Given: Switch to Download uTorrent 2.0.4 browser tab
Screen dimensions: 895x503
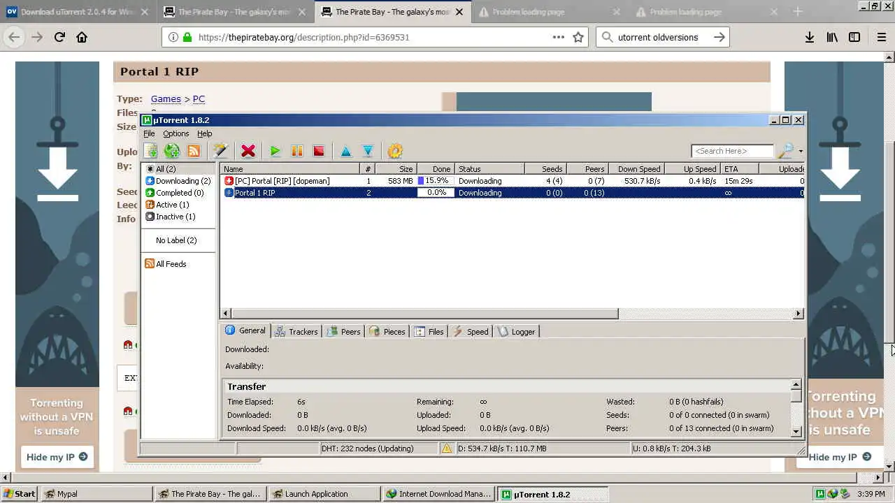Looking at the screenshot, I should click(x=78, y=12).
